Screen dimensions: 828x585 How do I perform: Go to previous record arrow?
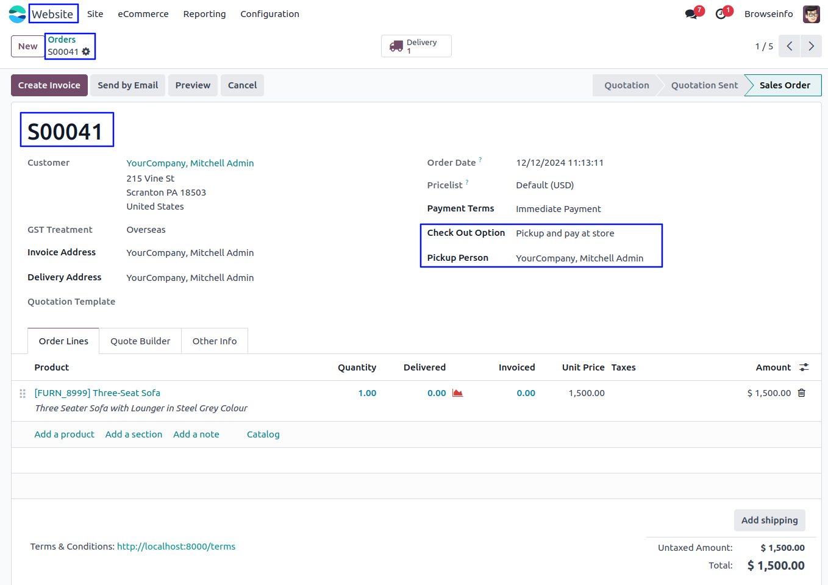point(789,46)
